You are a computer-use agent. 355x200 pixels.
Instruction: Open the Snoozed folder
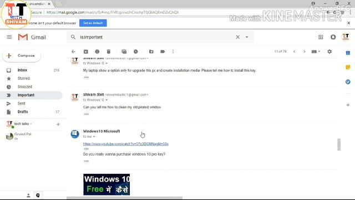click(31, 87)
